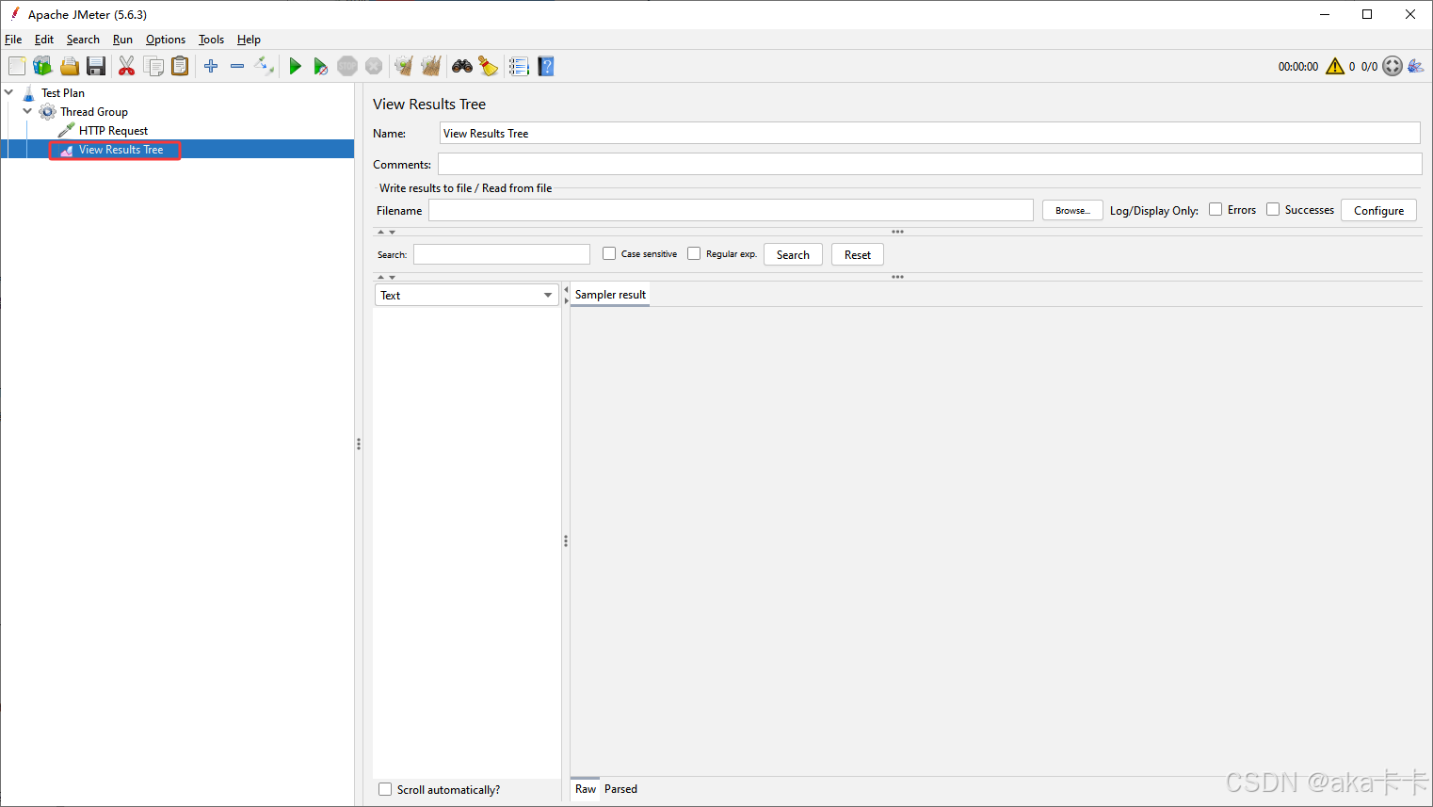This screenshot has height=807, width=1433.
Task: Open the Search menu
Action: (83, 40)
